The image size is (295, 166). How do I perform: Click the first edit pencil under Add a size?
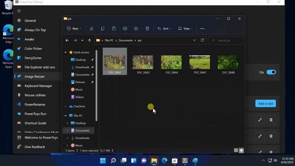click(x=260, y=120)
